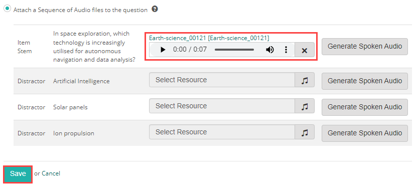Screen dimensions: 415x187
Task: Select Resource field for Artificial Intelligence
Action: click(222, 80)
